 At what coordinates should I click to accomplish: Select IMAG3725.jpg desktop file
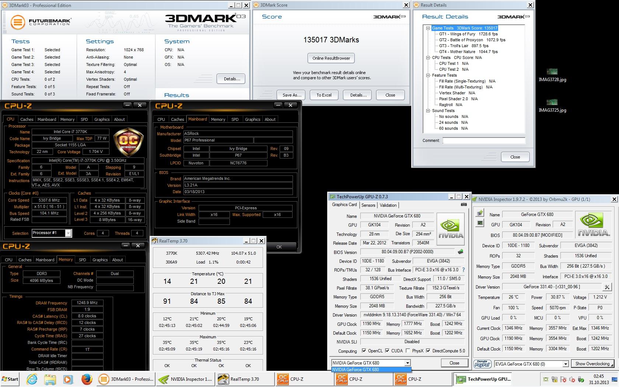coord(552,105)
